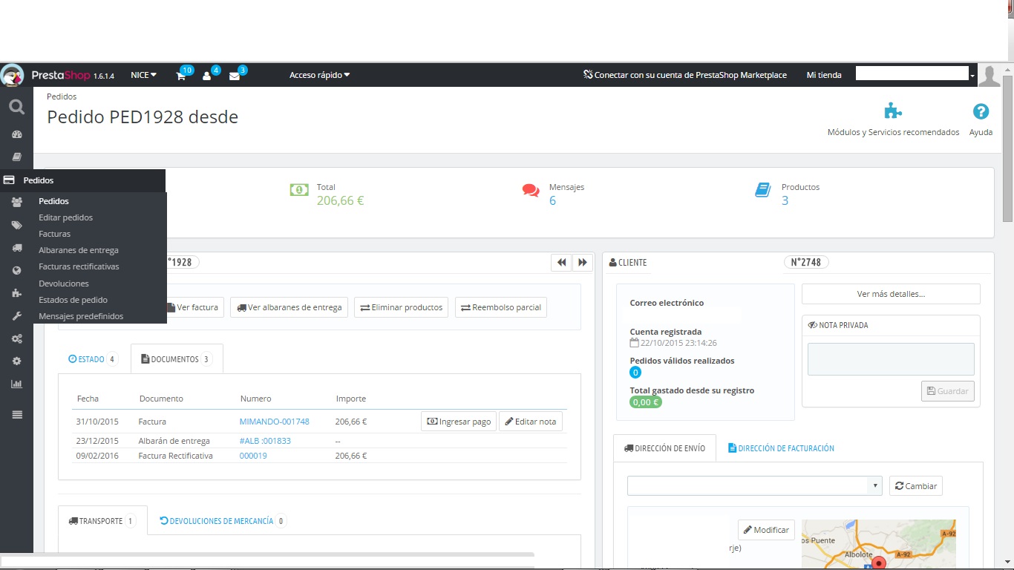Open the Shipping truck icon in sidebar

pos(16,248)
